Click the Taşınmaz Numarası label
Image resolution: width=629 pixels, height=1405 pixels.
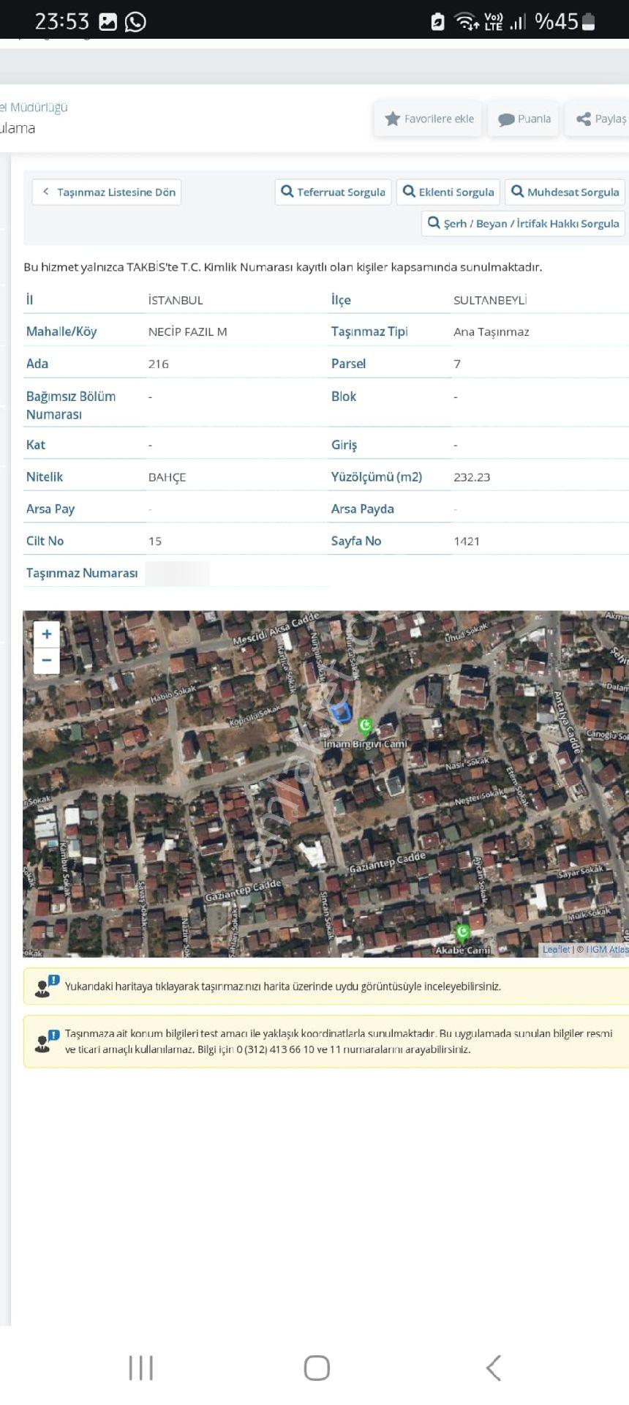tap(82, 573)
